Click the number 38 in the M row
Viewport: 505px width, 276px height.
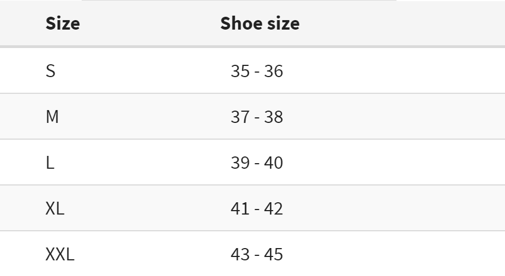click(274, 117)
